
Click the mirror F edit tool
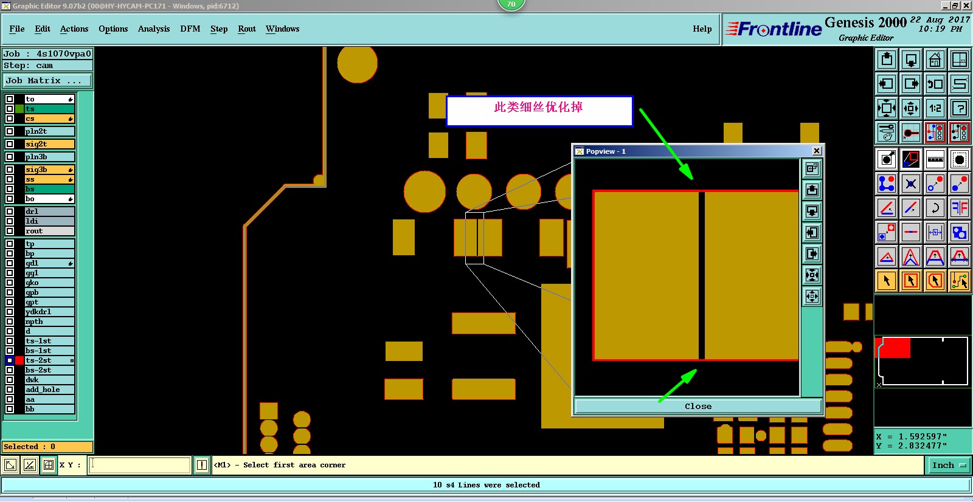960,208
